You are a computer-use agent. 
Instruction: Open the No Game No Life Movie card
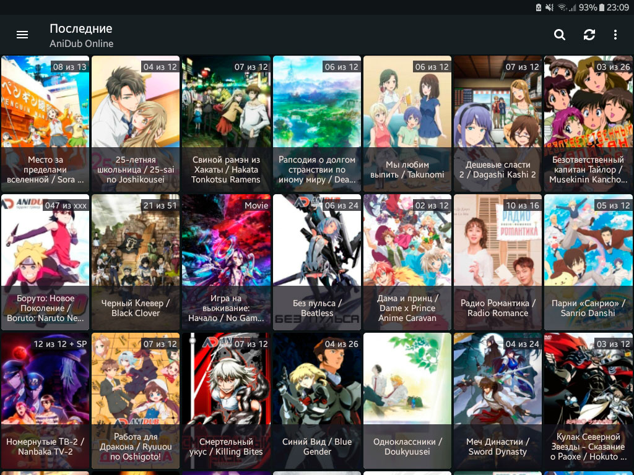(x=226, y=262)
